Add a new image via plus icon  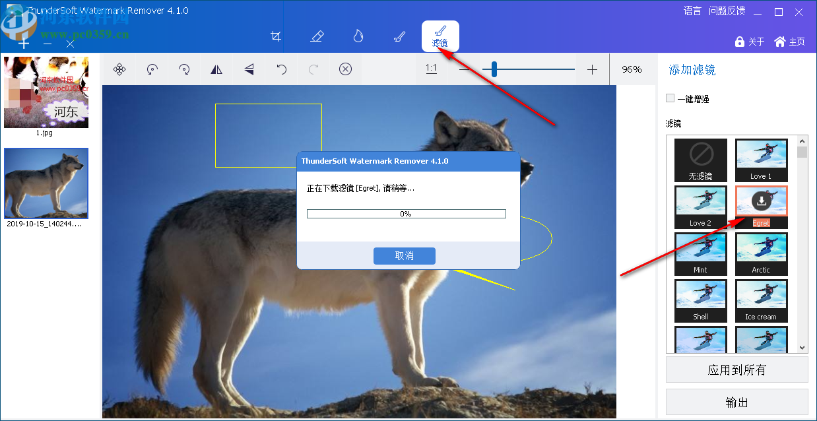pyautogui.click(x=24, y=44)
